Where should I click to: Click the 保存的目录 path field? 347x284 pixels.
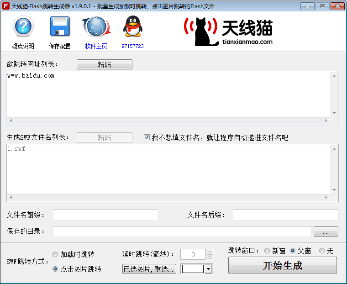point(182,231)
